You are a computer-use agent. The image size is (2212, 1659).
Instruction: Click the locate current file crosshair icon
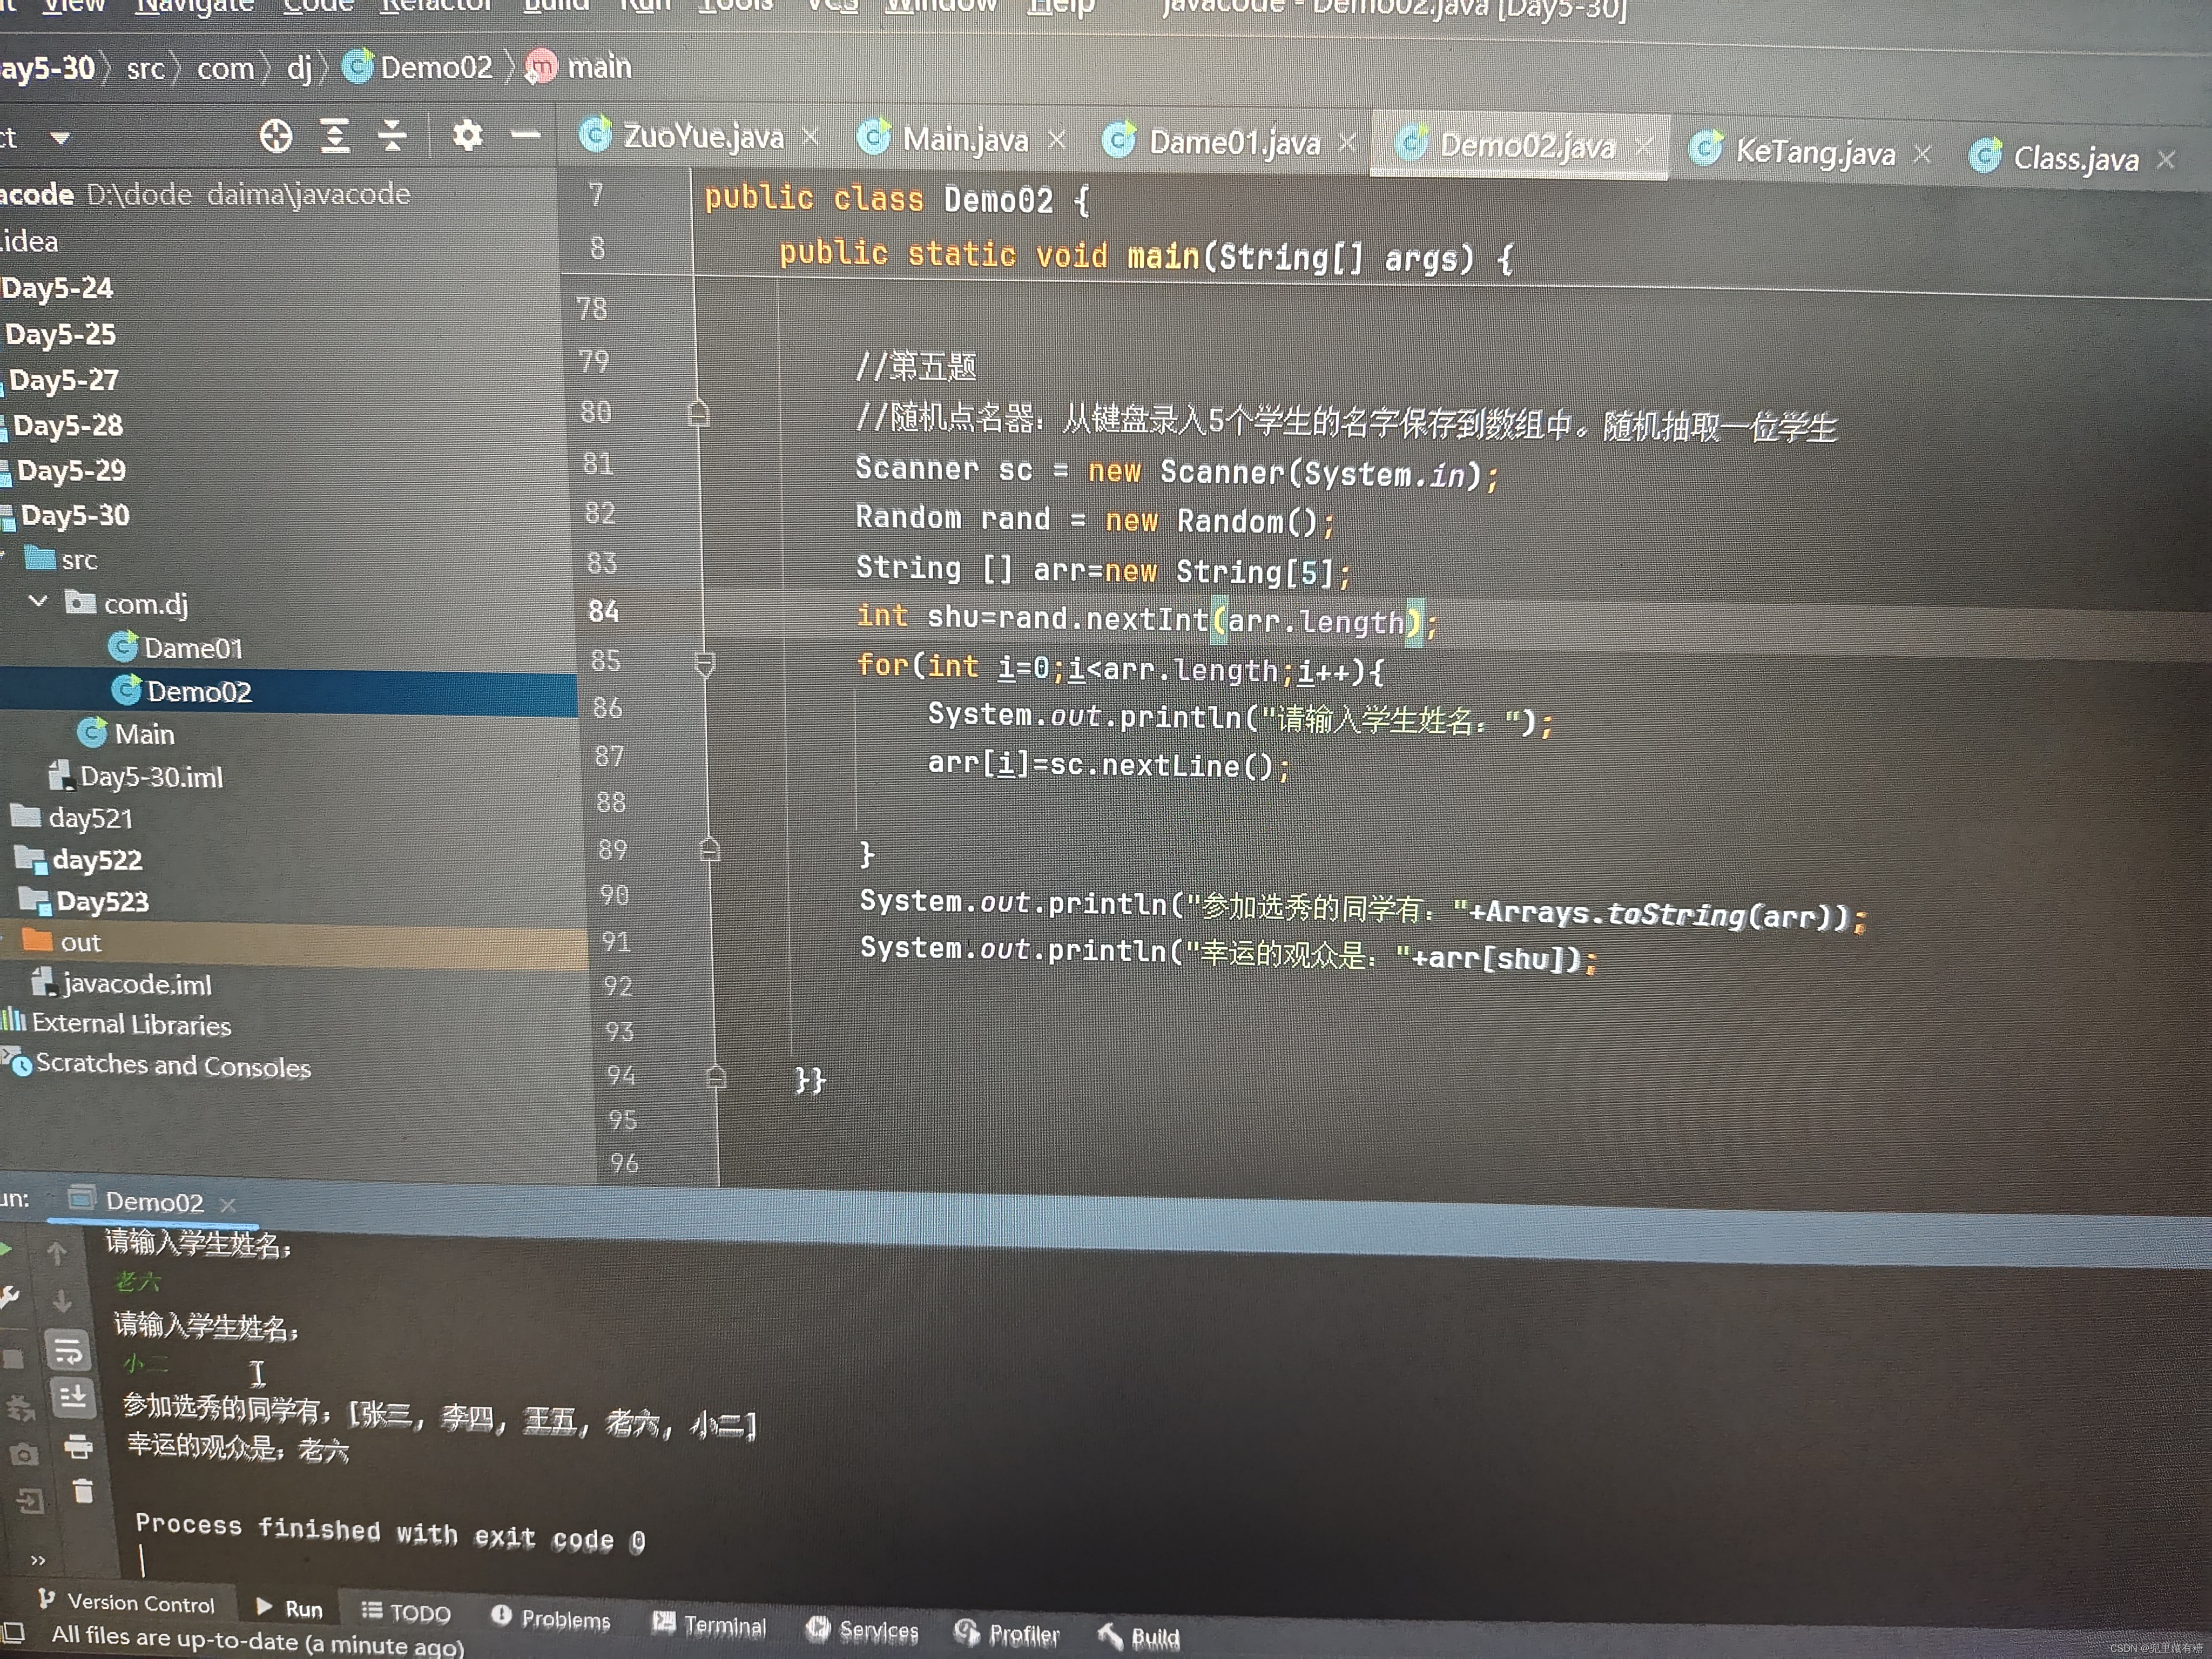276,135
